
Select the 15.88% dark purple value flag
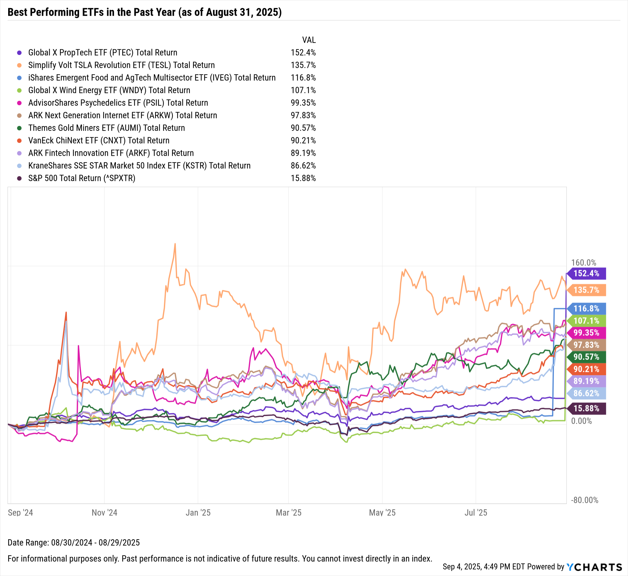click(x=586, y=408)
